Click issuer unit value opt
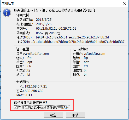This screenshot has width=129, height=120. pyautogui.click(x=86, y=62)
